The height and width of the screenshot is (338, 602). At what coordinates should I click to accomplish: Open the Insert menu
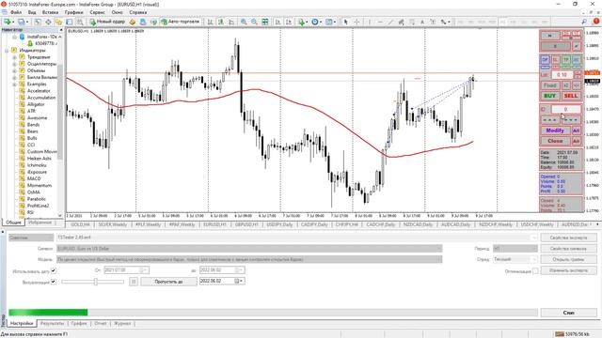(50, 12)
